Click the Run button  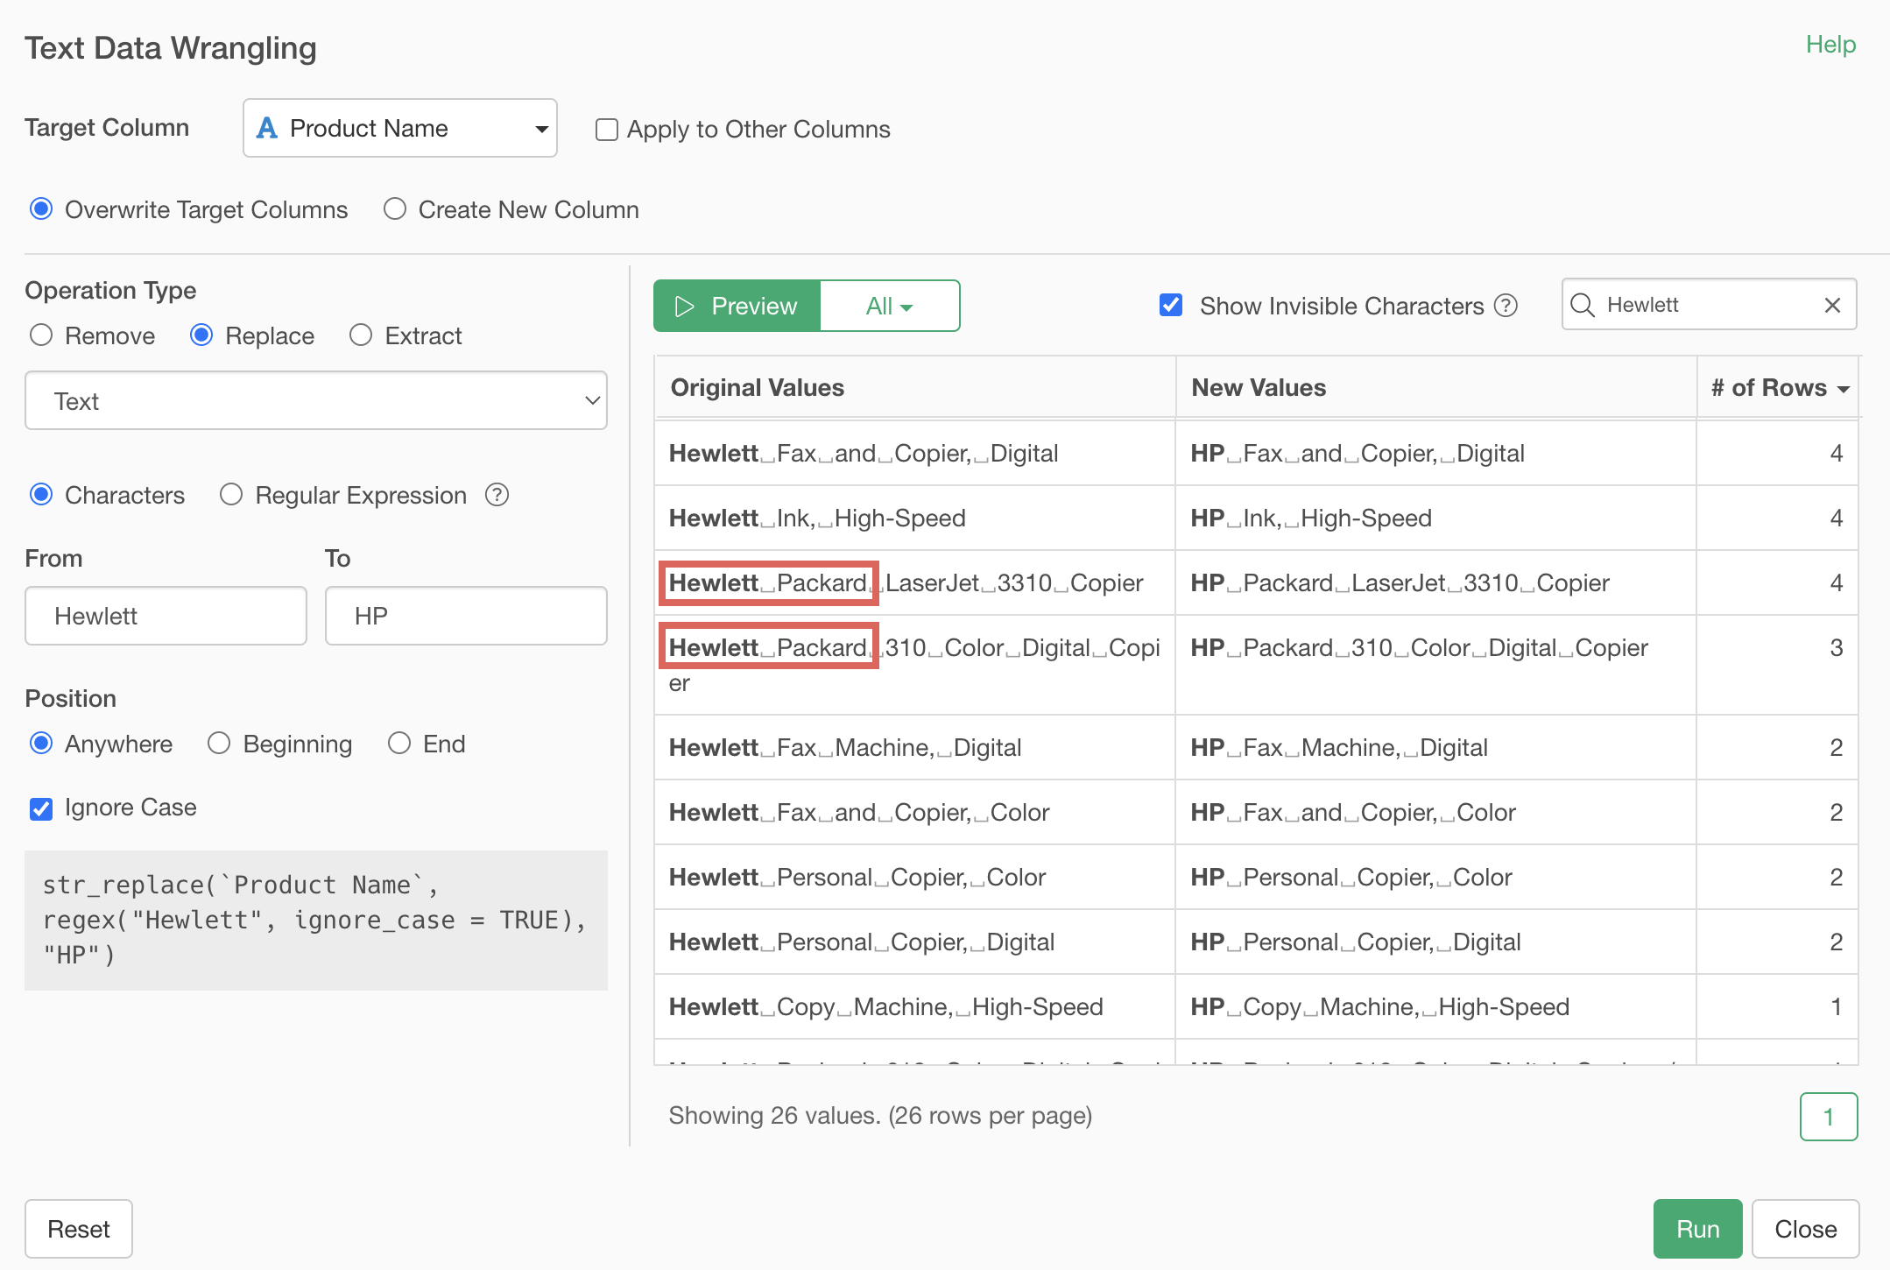[x=1697, y=1229]
